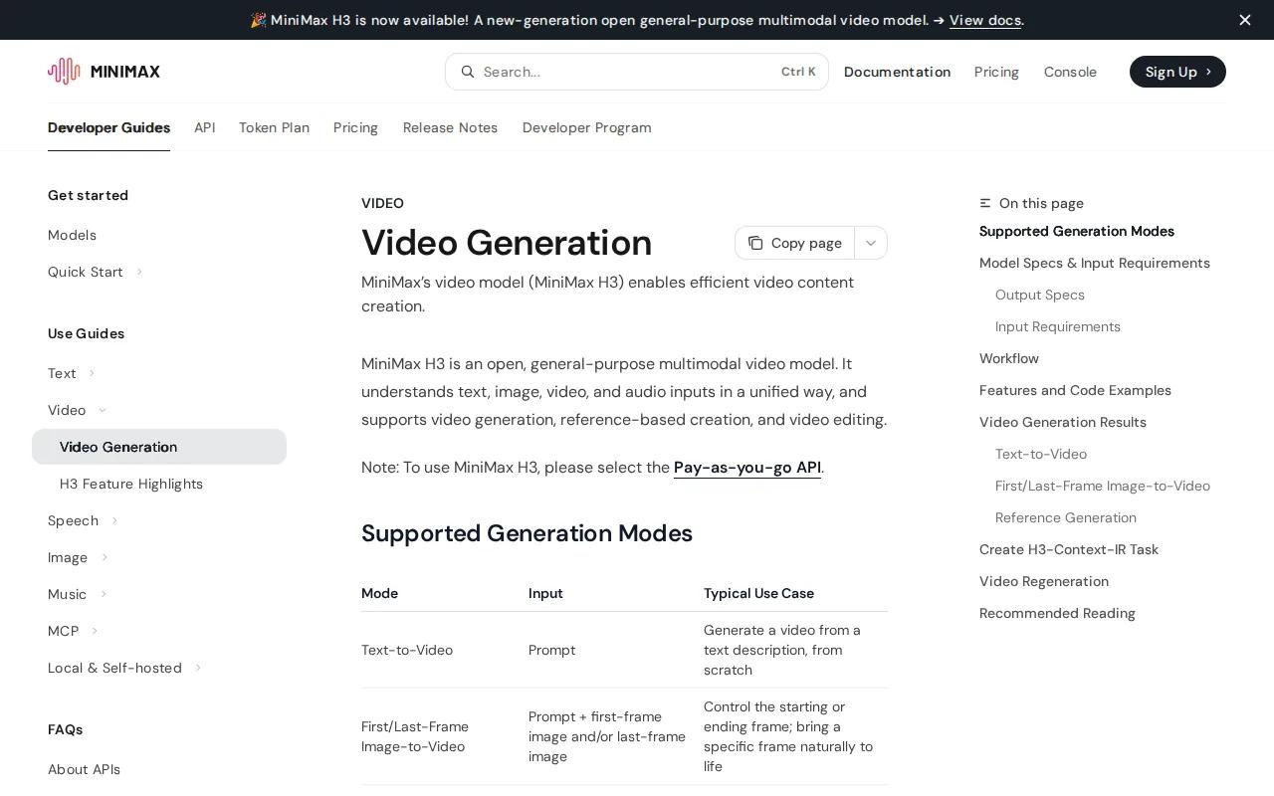Open Console in top navigation
The width and height of the screenshot is (1274, 796).
[x=1070, y=72]
